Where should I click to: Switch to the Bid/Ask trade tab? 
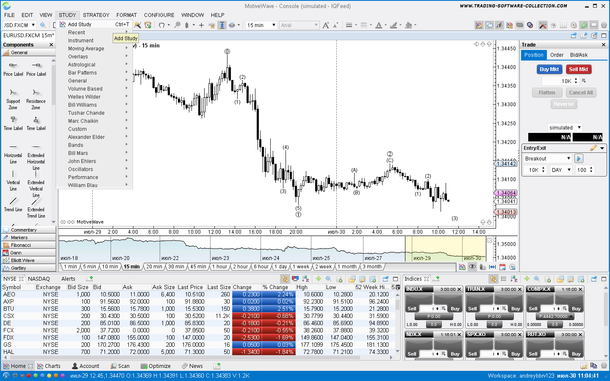point(579,55)
